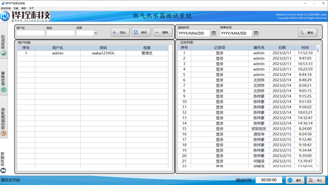The height and width of the screenshot is (185, 328).
Task: Click the app icon in title bar
Action: [x=3, y=3]
